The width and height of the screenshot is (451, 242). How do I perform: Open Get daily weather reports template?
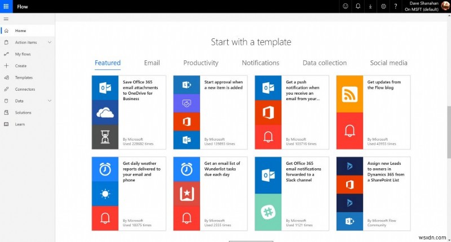click(129, 194)
